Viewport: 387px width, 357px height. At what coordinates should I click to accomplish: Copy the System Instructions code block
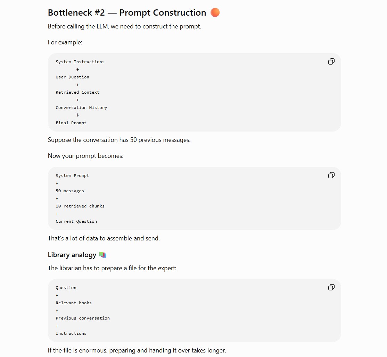click(331, 61)
